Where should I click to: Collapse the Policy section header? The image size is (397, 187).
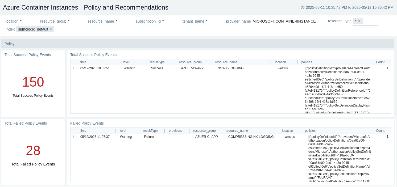[198, 44]
